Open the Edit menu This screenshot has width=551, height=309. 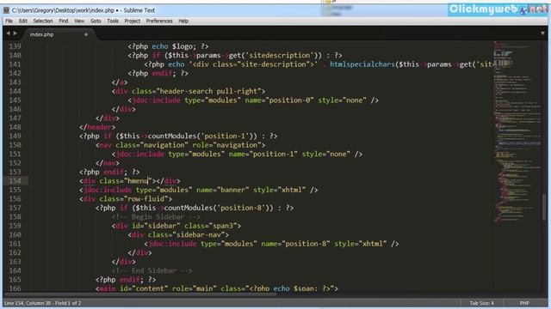click(23, 21)
